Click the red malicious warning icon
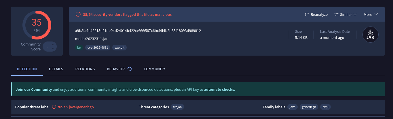The width and height of the screenshot is (393, 119). point(78,14)
